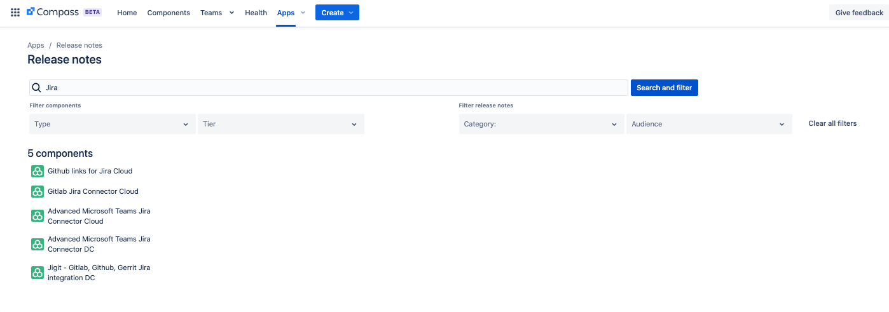
Task: Click the Gitlab Jira Connector Cloud icon
Action: [38, 191]
